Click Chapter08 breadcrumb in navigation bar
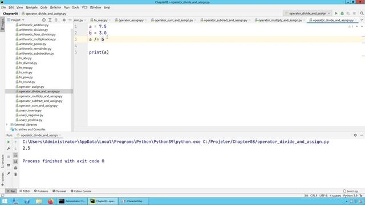Image resolution: width=365 pixels, height=205 pixels. pyautogui.click(x=10, y=14)
